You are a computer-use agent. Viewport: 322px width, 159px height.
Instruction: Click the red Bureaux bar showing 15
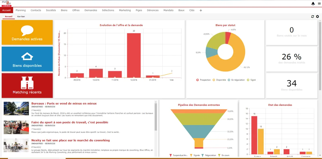pos(254,135)
